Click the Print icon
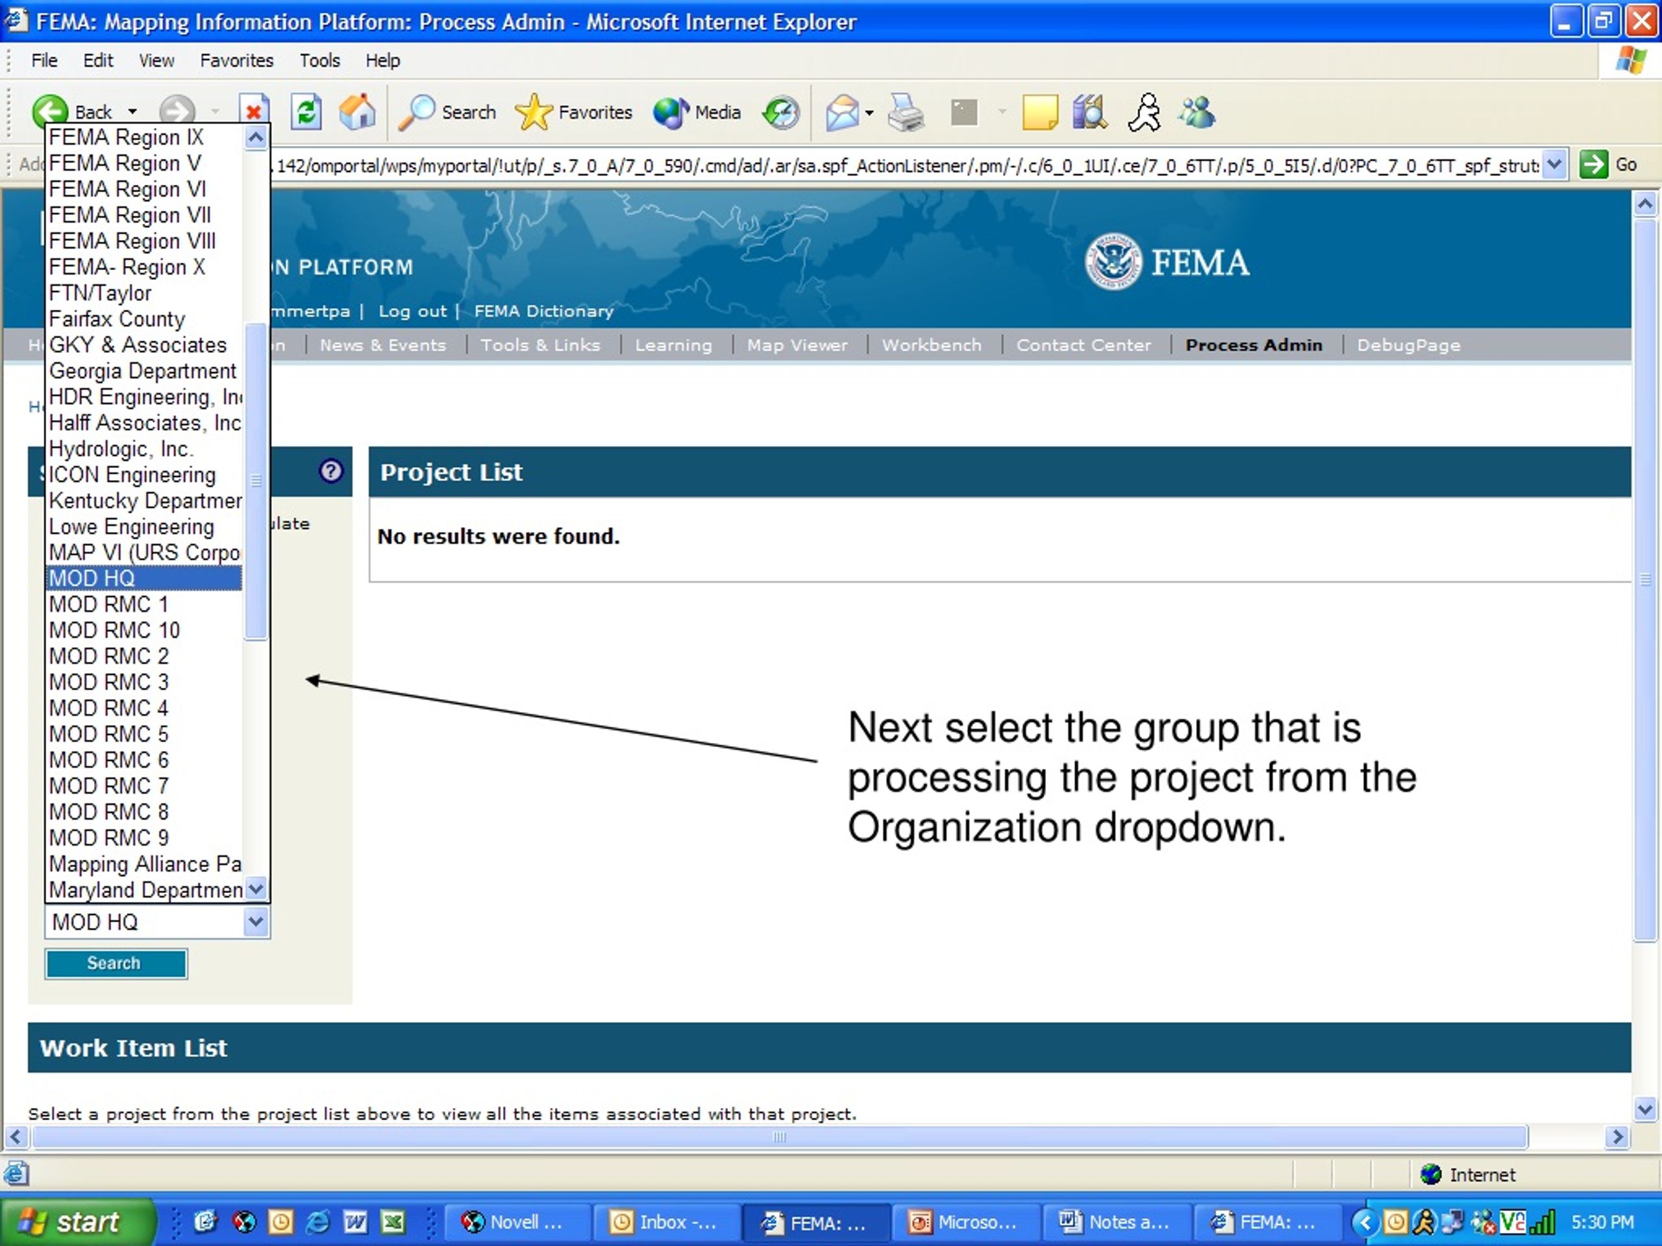The image size is (1662, 1246). (x=906, y=113)
